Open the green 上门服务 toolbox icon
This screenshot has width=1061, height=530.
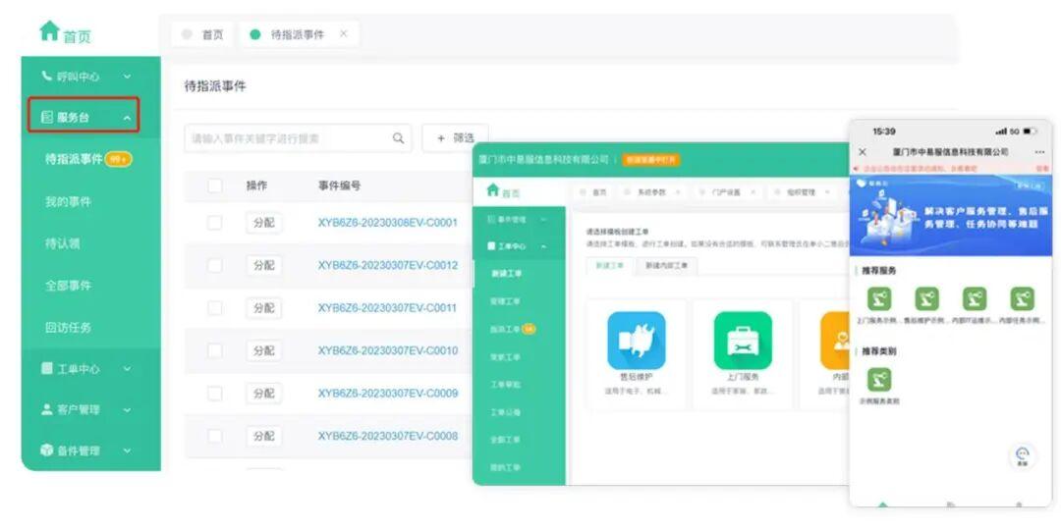pyautogui.click(x=742, y=341)
